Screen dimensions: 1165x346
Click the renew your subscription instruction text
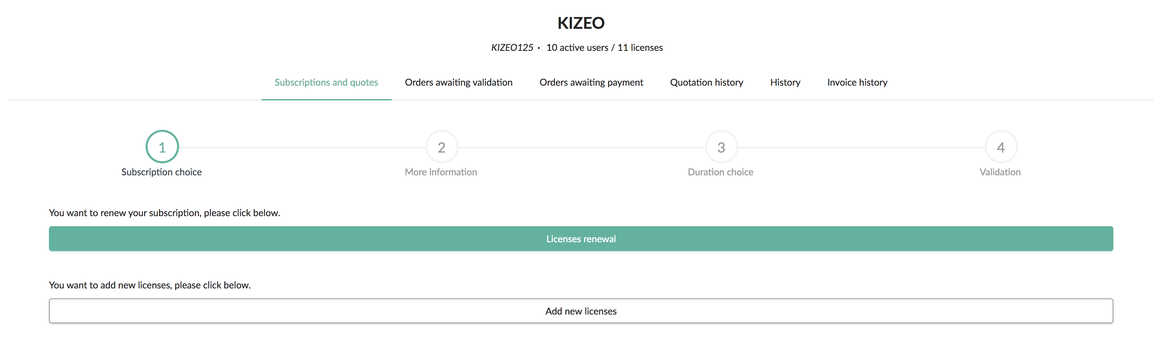[164, 213]
